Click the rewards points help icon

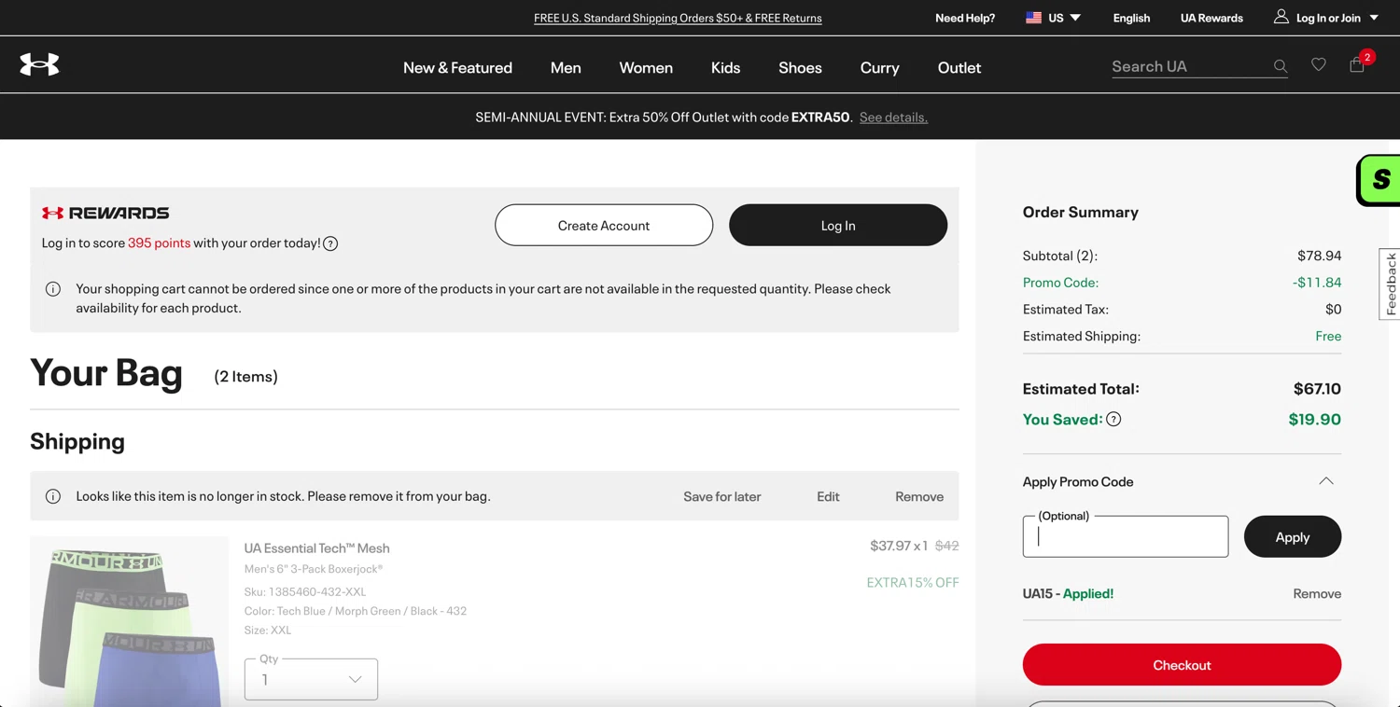pyautogui.click(x=330, y=243)
